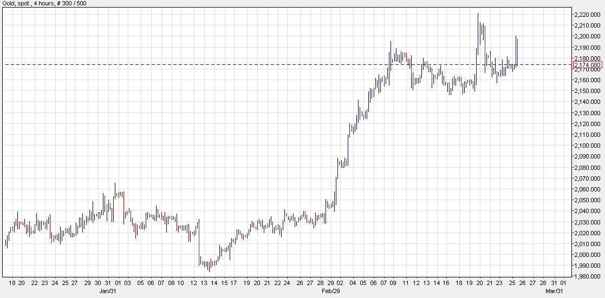Click the 1,990.000 price axis label

587,266
